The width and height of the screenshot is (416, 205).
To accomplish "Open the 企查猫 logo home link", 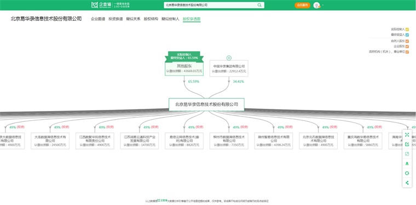I will 102,5.
